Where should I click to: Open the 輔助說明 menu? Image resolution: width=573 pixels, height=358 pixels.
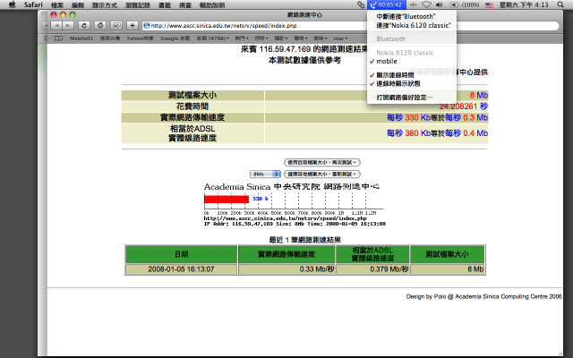click(x=212, y=5)
